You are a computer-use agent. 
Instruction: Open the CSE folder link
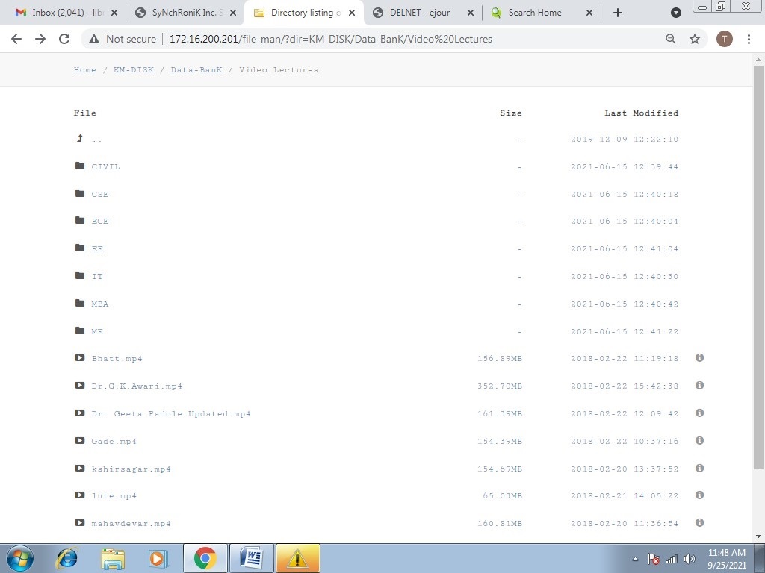point(100,194)
